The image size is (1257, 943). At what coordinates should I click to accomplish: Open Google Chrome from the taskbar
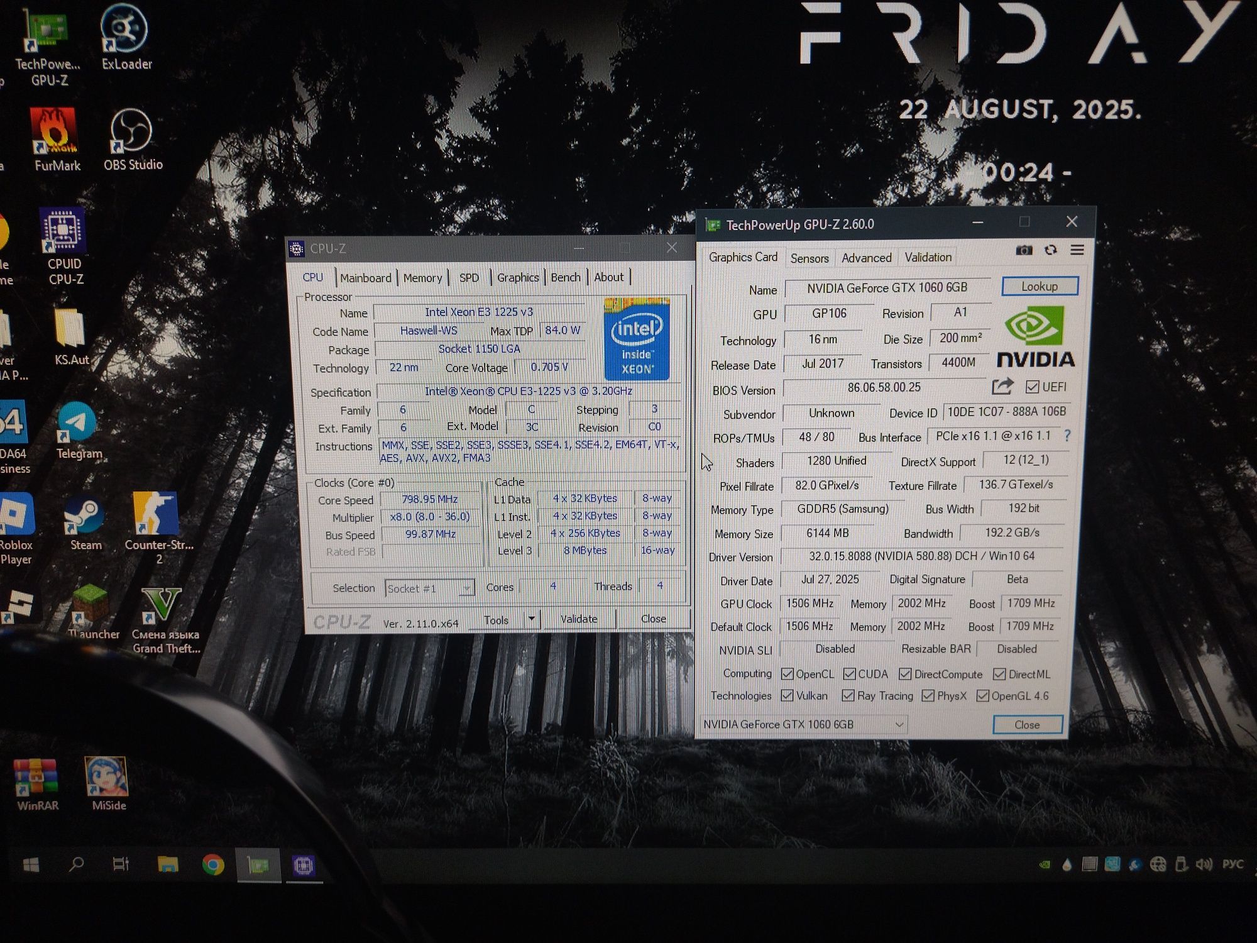pyautogui.click(x=213, y=865)
